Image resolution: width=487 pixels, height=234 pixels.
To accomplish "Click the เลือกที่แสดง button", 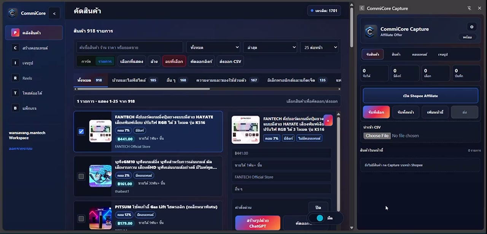I will coord(132,61).
